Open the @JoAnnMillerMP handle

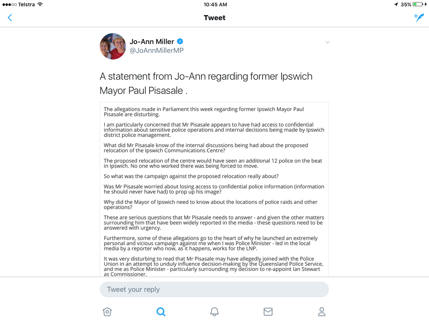coord(157,50)
